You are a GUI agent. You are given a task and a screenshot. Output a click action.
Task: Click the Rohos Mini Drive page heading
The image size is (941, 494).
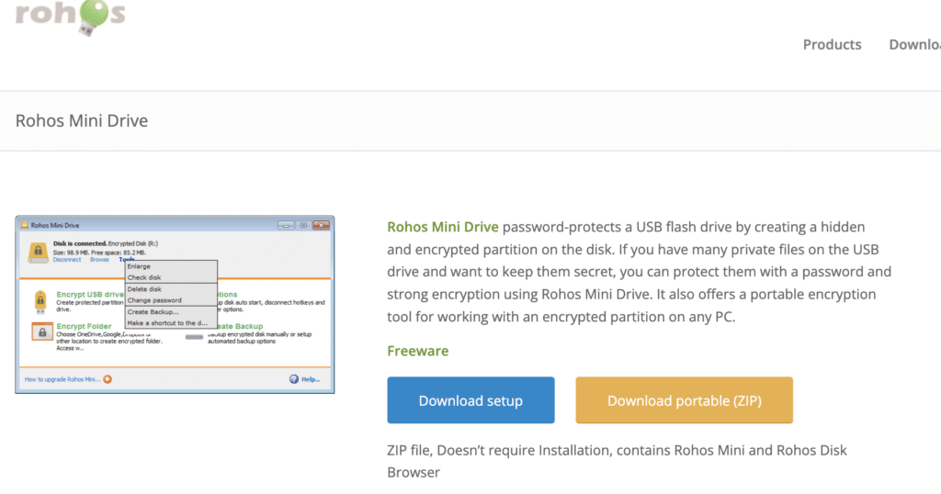coord(82,120)
